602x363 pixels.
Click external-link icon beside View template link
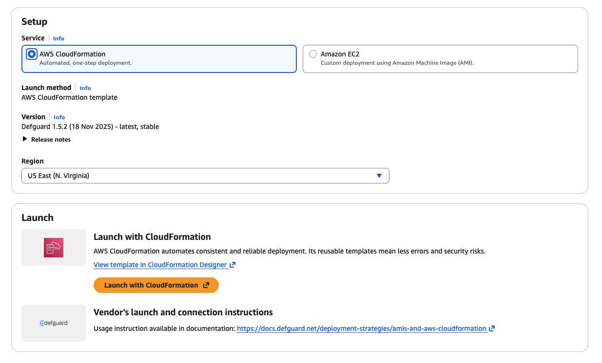(233, 265)
